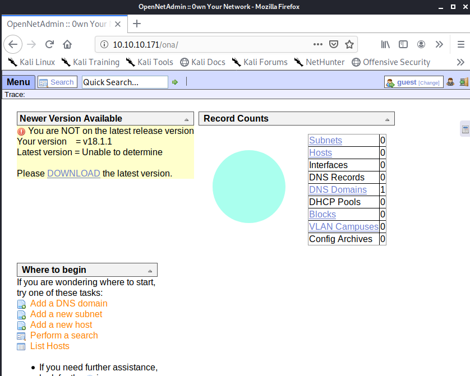The height and width of the screenshot is (376, 470).
Task: Click the Add a new host link
Action: coord(61,324)
